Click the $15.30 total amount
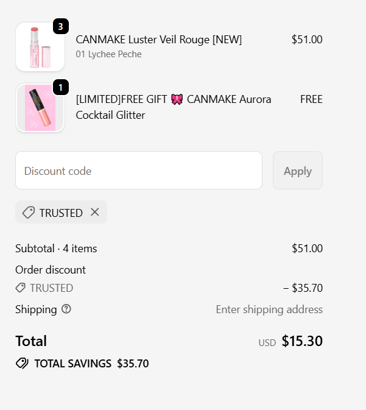Screen dimensions: 366x410 [302, 341]
